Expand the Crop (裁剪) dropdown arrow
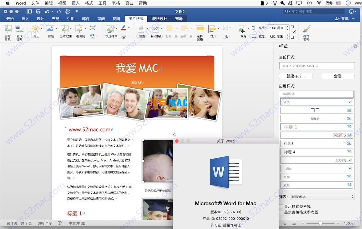The image size is (362, 229). (248, 28)
